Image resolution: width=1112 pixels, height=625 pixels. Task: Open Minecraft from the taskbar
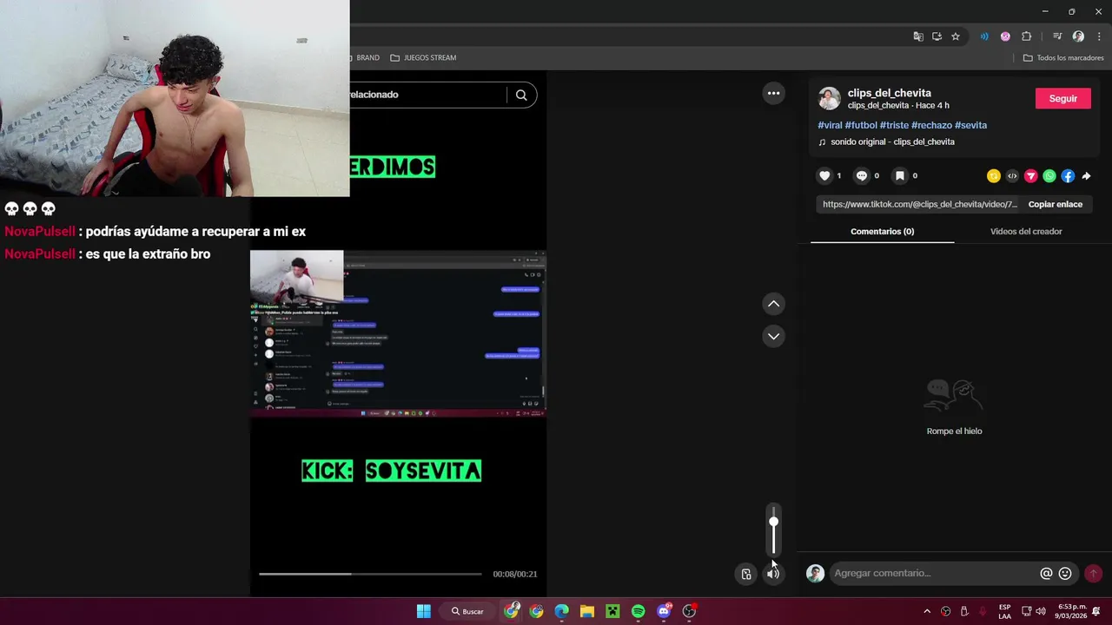click(x=612, y=611)
